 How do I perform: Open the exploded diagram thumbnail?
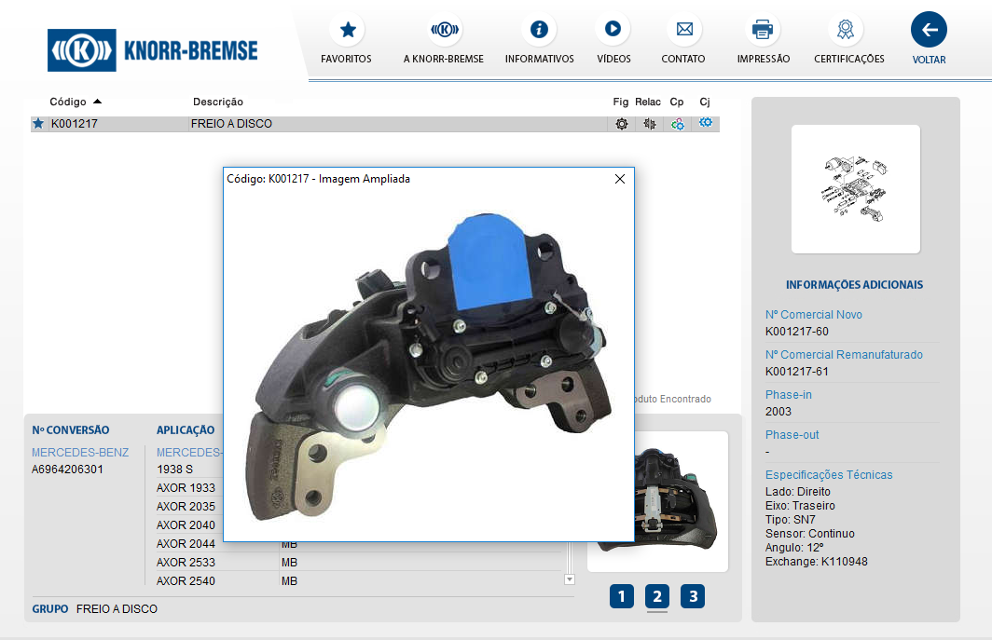855,189
